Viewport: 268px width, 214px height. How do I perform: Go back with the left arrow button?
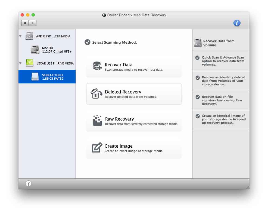pos(25,23)
